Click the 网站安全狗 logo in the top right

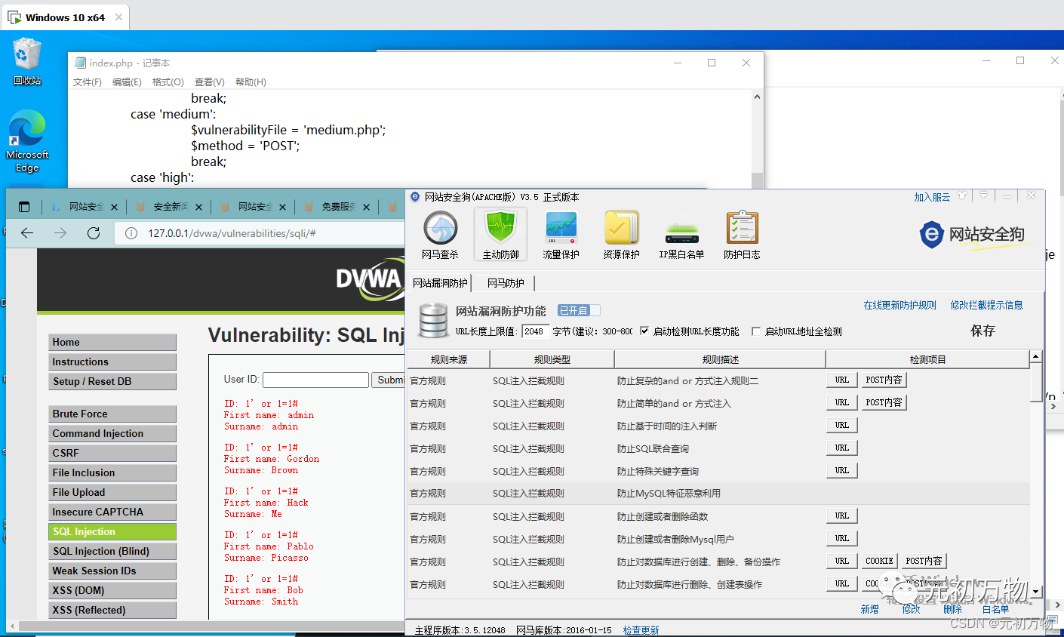972,235
